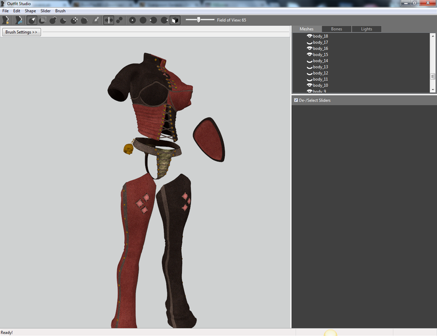Click the Field of View slider handle
This screenshot has width=437, height=336.
[199, 20]
